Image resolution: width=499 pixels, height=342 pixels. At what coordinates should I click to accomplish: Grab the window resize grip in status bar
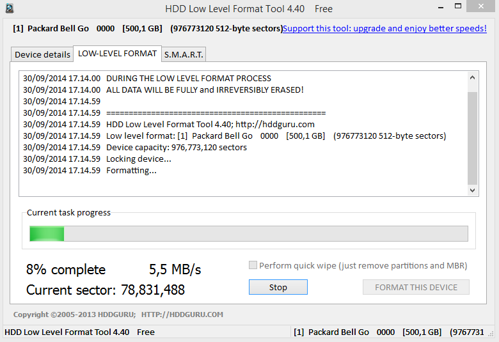[x=491, y=333]
